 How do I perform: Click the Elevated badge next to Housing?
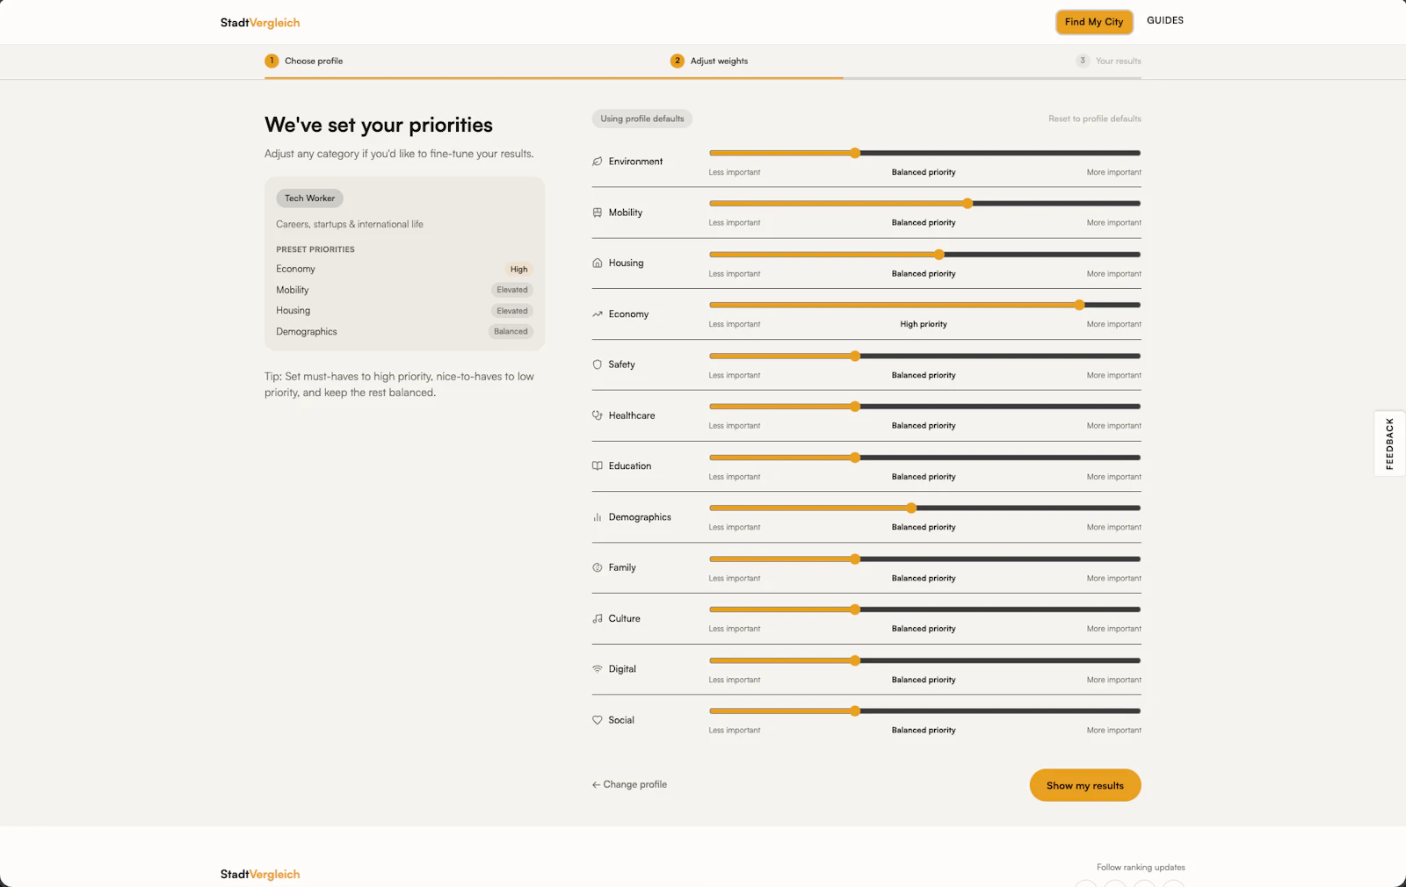coord(512,311)
